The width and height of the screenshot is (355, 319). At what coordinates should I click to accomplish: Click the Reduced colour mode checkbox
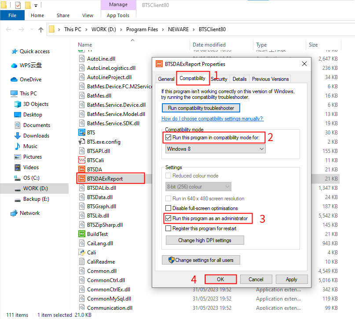[x=168, y=176]
